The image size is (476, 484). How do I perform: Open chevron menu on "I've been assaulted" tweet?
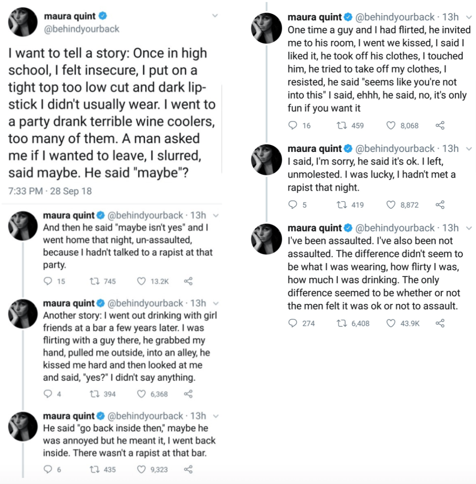pos(469,228)
